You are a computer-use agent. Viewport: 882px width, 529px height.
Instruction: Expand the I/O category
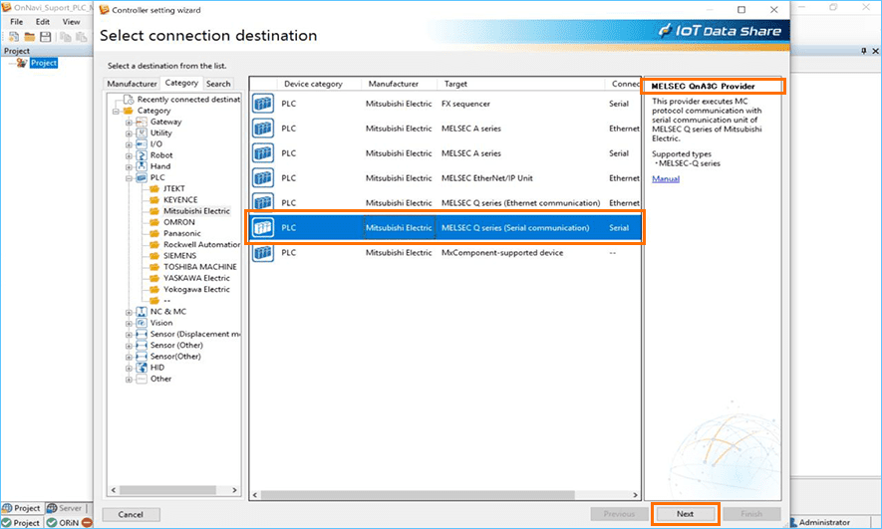pyautogui.click(x=129, y=144)
